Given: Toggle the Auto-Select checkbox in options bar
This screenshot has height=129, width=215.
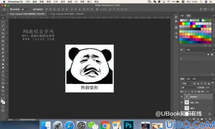Looking at the screenshot, I should coord(11,9).
